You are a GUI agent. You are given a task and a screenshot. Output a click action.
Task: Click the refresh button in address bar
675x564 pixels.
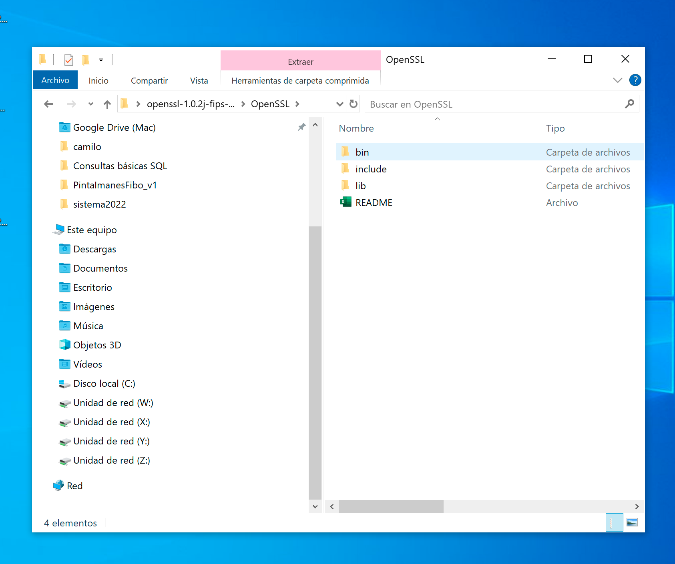(x=353, y=104)
